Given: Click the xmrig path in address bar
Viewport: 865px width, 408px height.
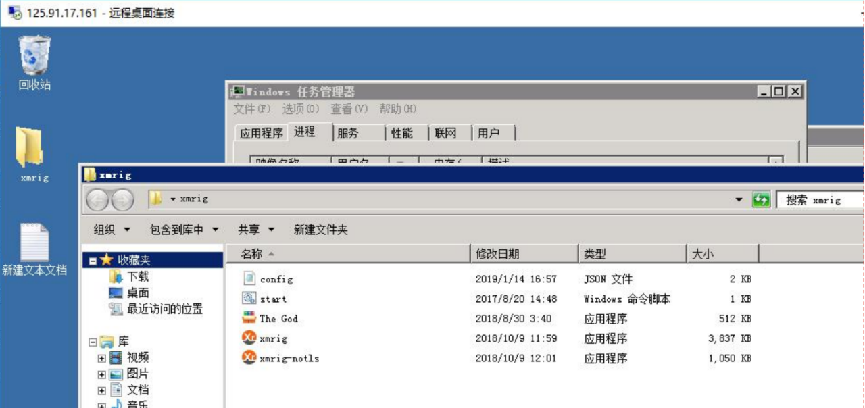Looking at the screenshot, I should coord(194,199).
